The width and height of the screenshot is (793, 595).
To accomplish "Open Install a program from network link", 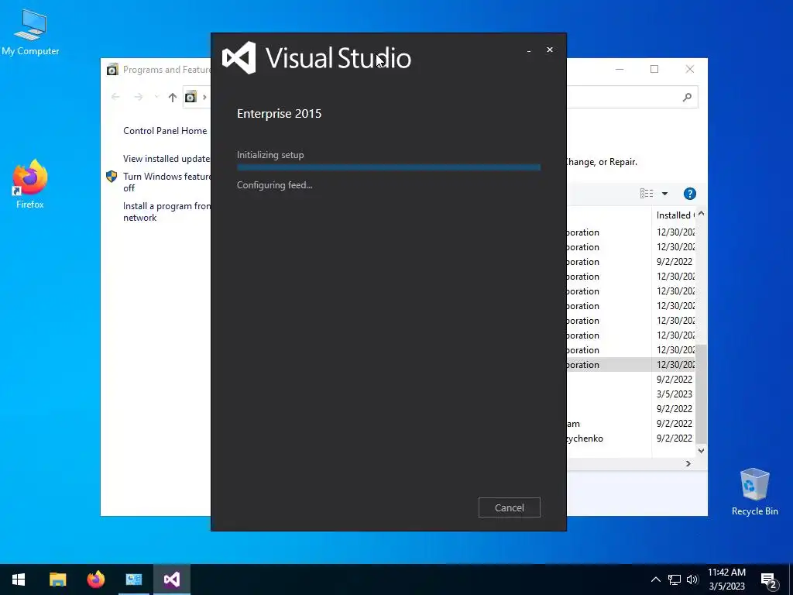I will (166, 212).
